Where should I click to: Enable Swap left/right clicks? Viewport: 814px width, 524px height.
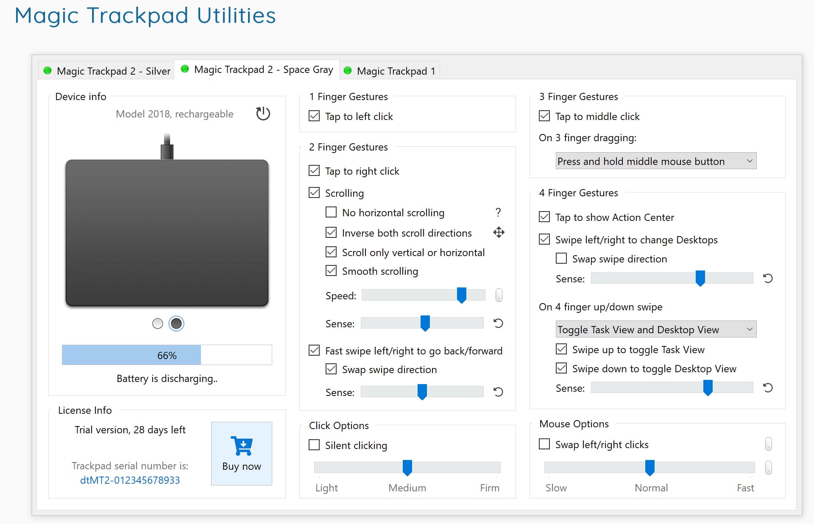pos(544,444)
